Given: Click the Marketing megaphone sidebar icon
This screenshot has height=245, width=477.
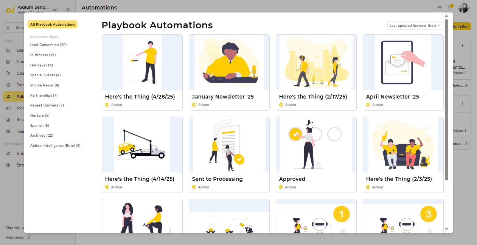Looking at the screenshot, I should (x=8, y=108).
